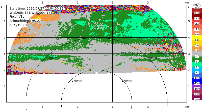The image size is (202, 110).
Task: Click the Start time text label
Action: click(x=37, y=9)
